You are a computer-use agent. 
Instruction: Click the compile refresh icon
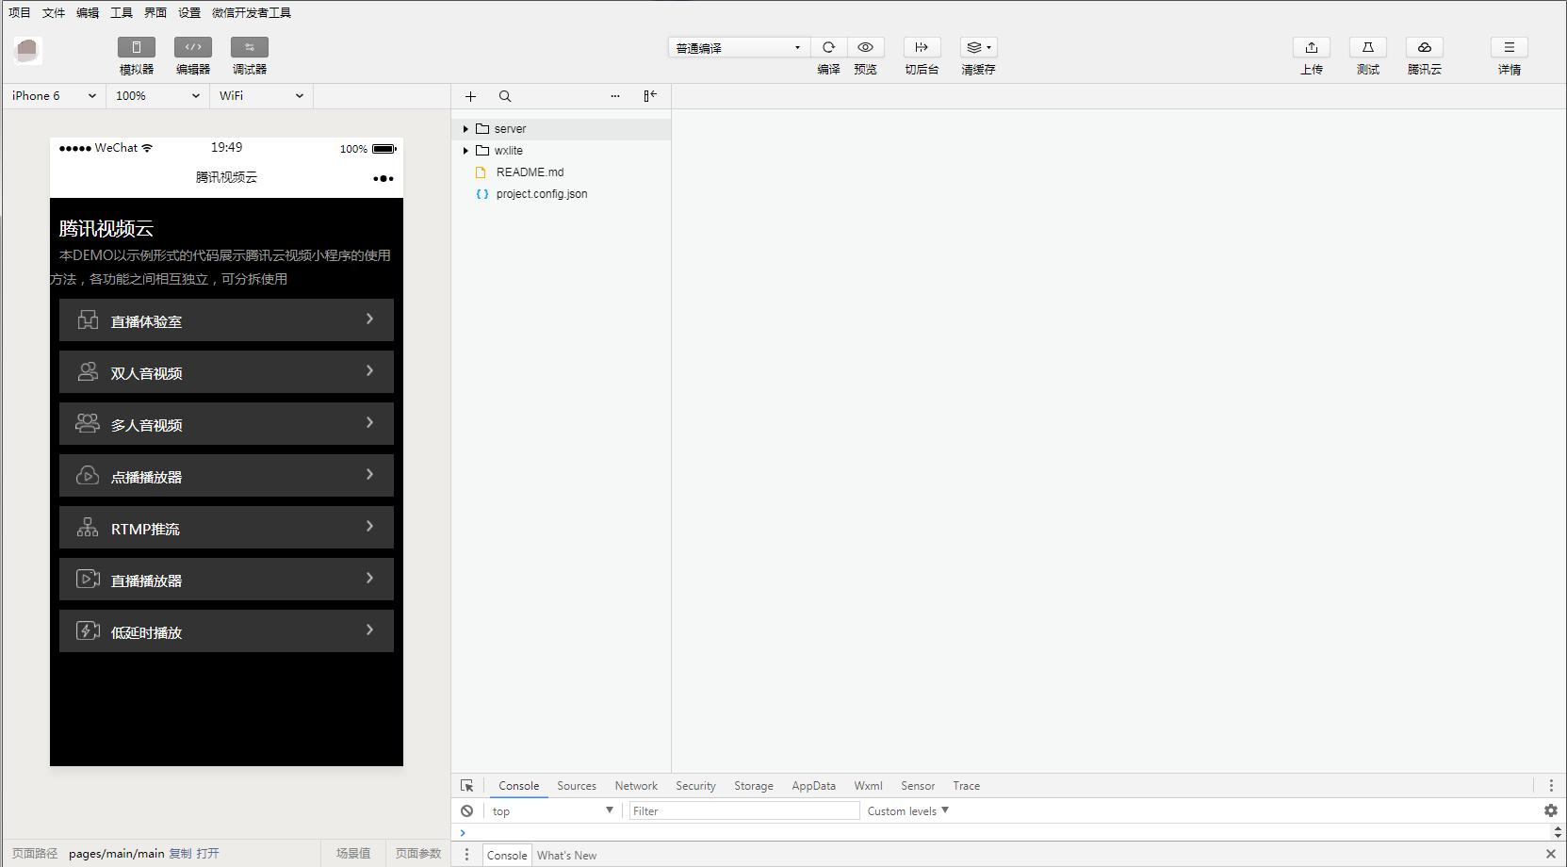[x=828, y=47]
